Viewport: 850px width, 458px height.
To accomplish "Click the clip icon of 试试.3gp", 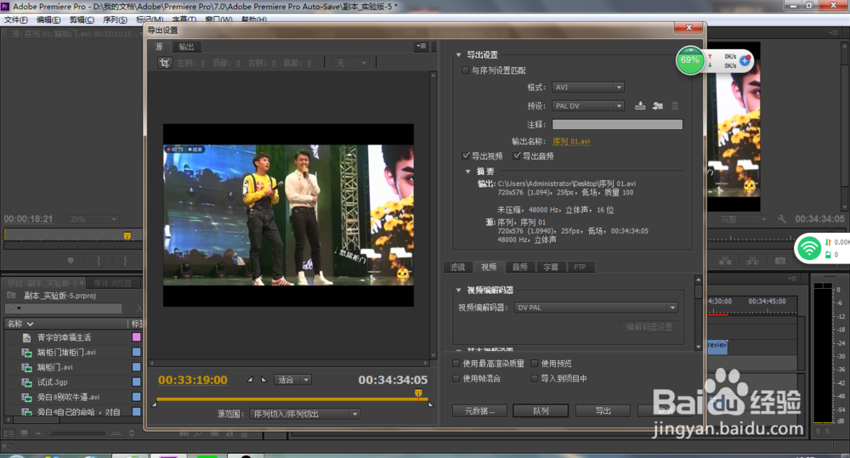I will [26, 382].
